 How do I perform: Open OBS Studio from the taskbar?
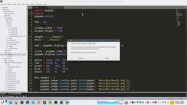tap(56, 102)
